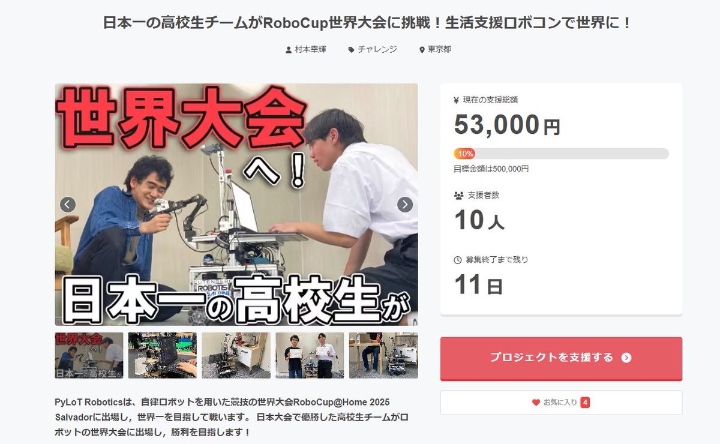Click the tag icon beside チャレンジ
Viewport: 720px width, 444px height.
point(351,50)
